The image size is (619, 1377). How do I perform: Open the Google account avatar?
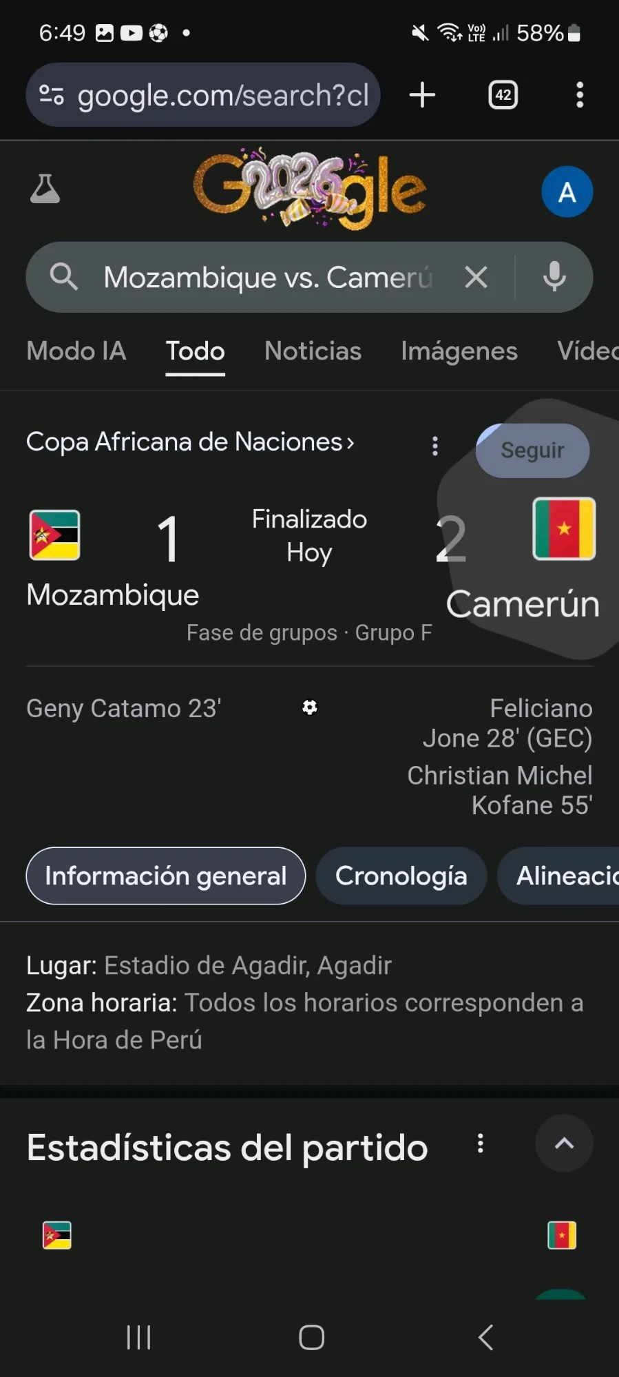pyautogui.click(x=567, y=192)
